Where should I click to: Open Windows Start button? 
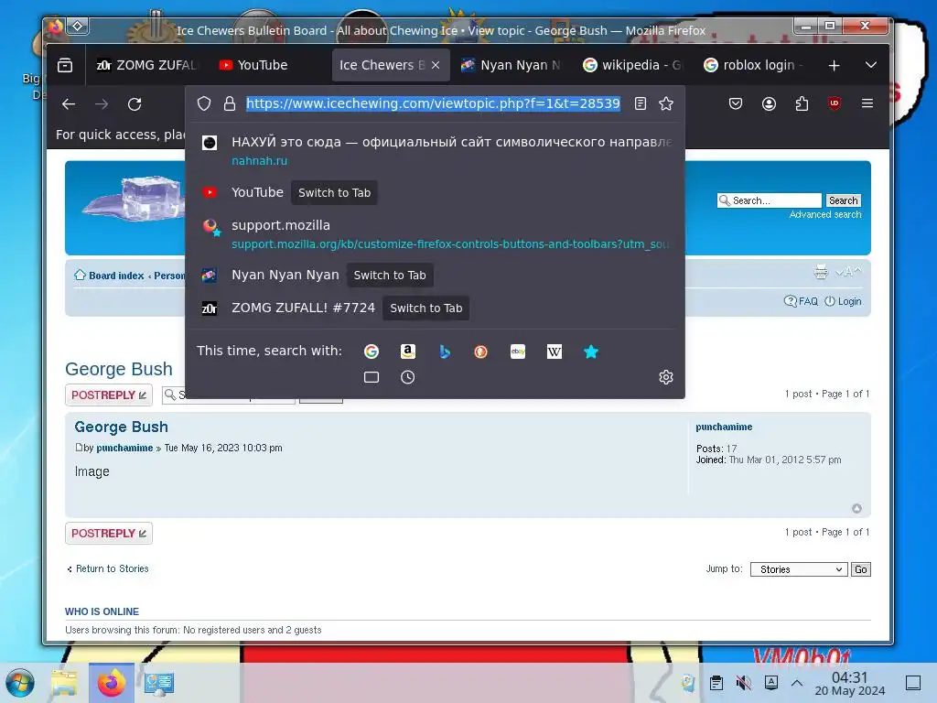pyautogui.click(x=20, y=683)
